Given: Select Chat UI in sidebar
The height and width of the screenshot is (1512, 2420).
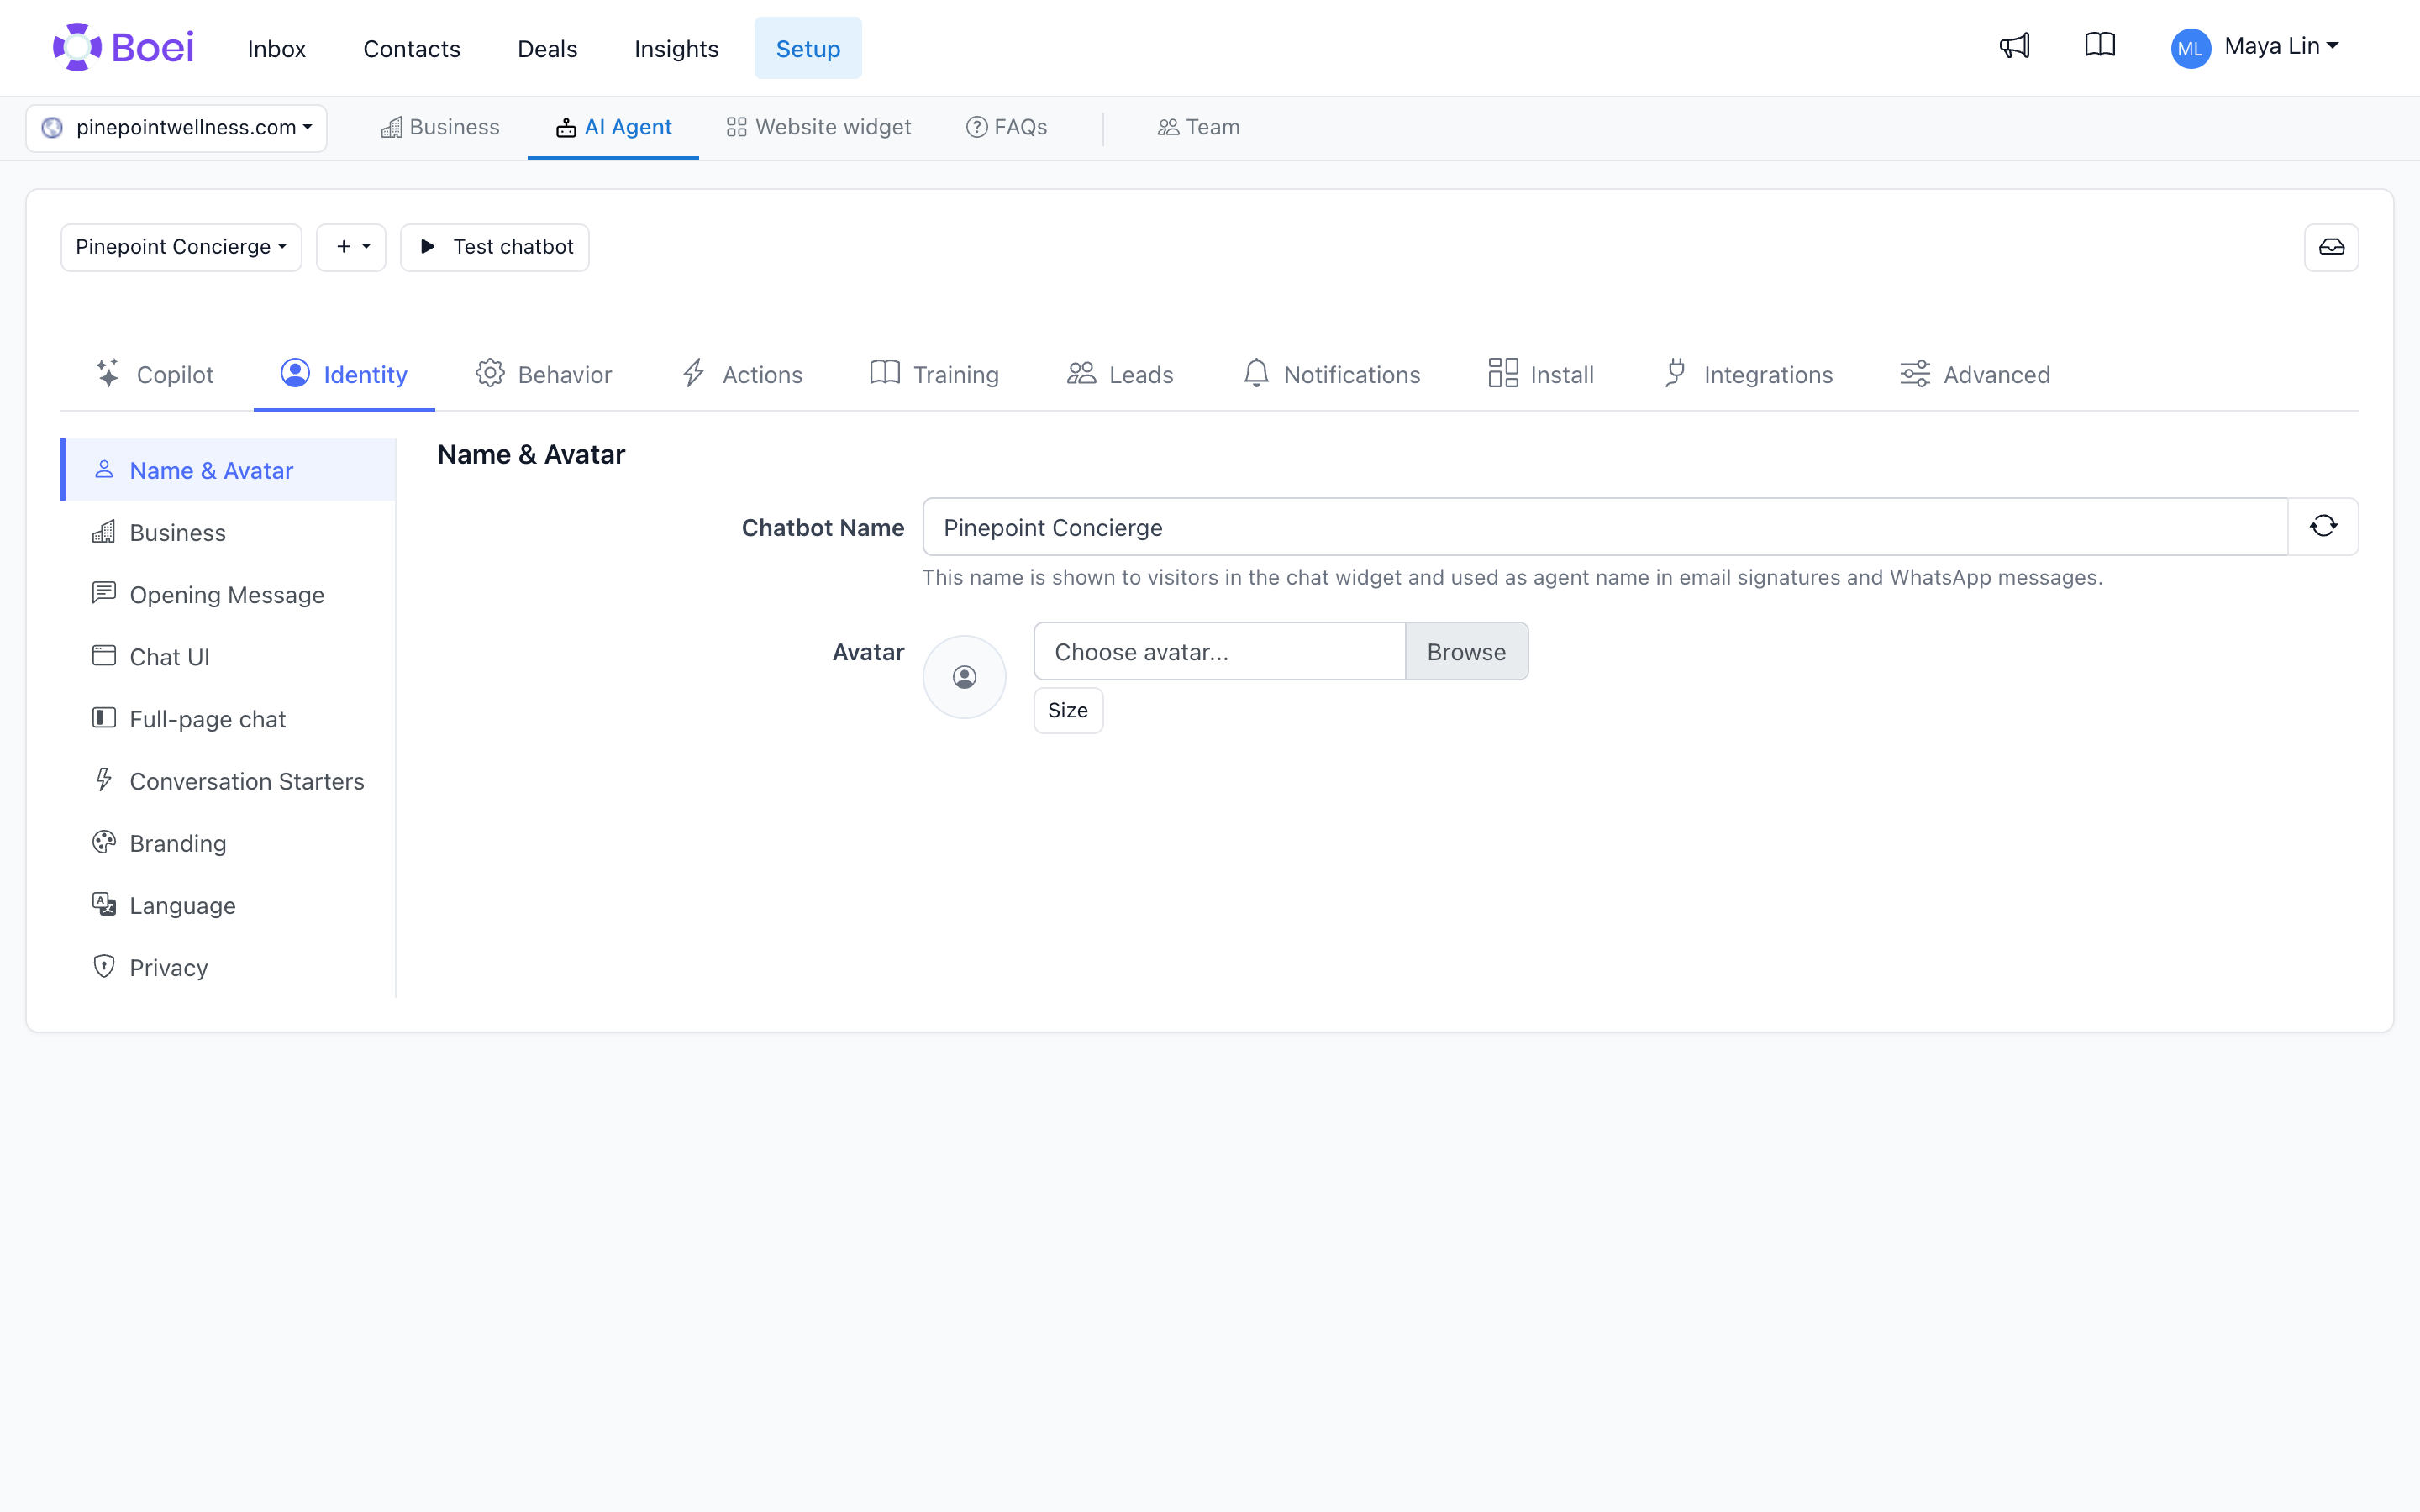Looking at the screenshot, I should click(228, 657).
